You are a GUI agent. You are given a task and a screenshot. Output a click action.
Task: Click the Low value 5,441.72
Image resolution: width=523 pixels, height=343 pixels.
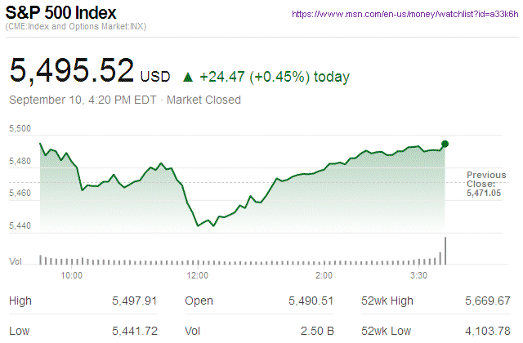[135, 331]
